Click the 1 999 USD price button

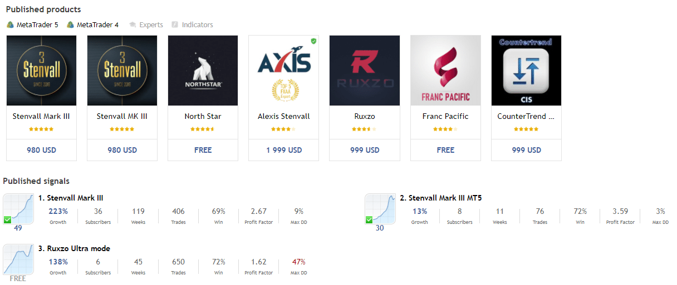pos(283,150)
